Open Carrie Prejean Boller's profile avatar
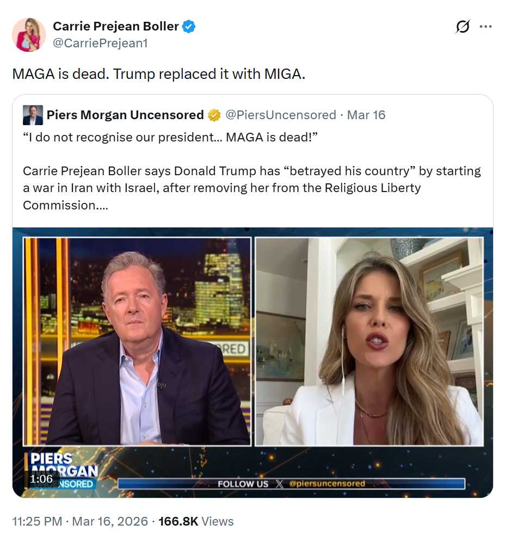 tap(29, 35)
